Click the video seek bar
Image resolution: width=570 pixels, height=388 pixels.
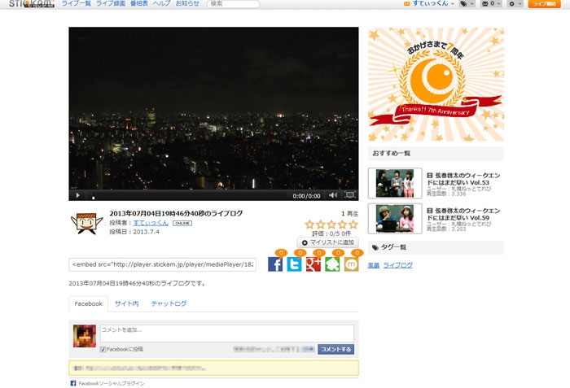click(188, 196)
